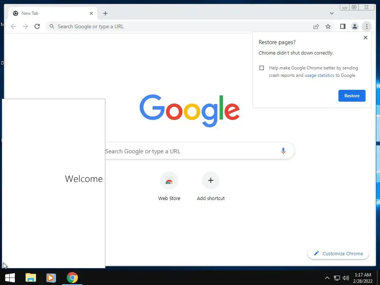
Task: Expand the tab search chevron
Action: point(331,13)
